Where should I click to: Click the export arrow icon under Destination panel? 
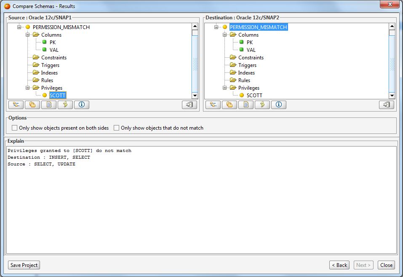(x=387, y=104)
